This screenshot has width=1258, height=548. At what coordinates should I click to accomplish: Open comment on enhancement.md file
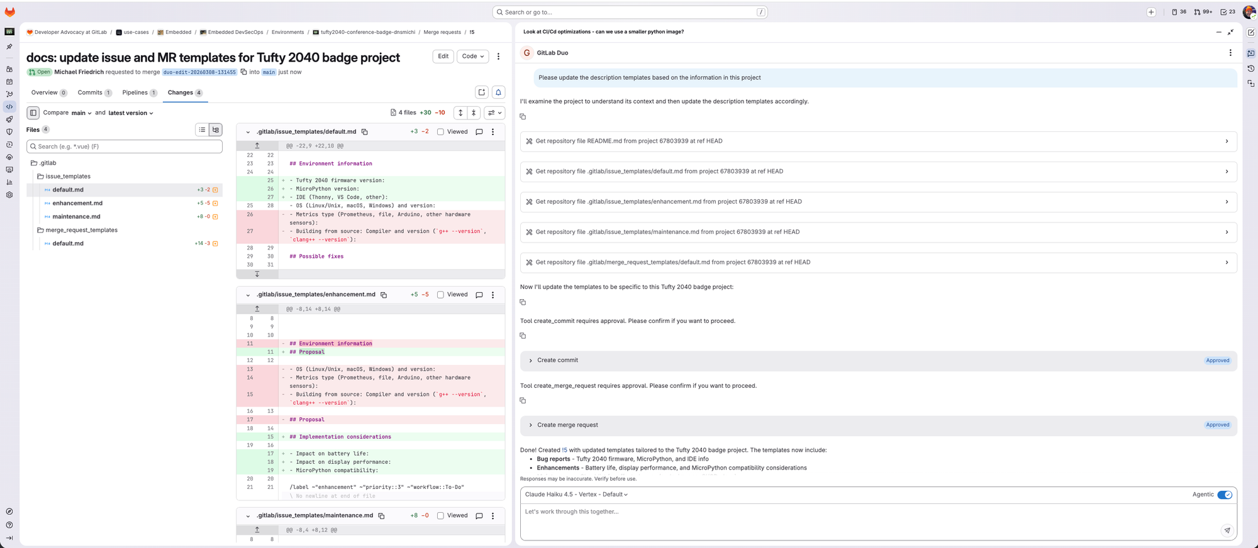tap(479, 295)
